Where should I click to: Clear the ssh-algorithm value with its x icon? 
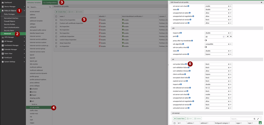tap(229, 44)
